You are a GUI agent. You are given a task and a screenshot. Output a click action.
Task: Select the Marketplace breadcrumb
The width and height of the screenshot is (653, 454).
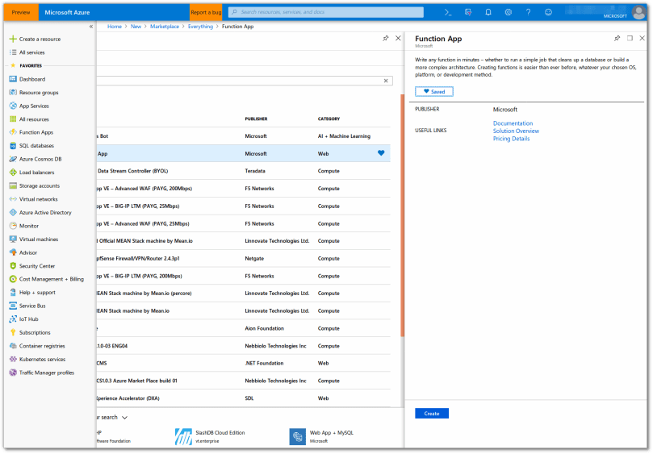(x=165, y=27)
